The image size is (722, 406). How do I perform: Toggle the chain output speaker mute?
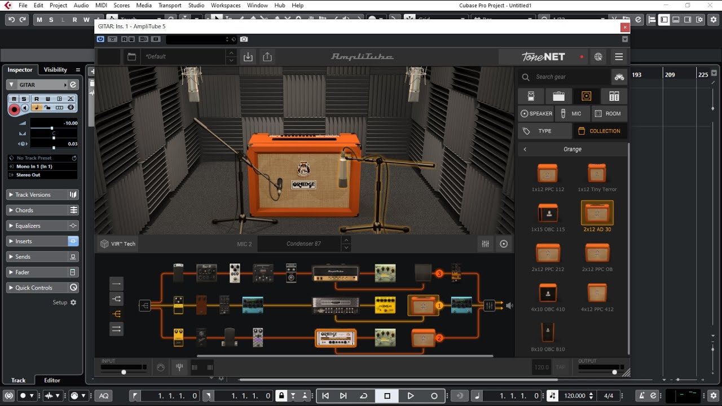(x=509, y=305)
